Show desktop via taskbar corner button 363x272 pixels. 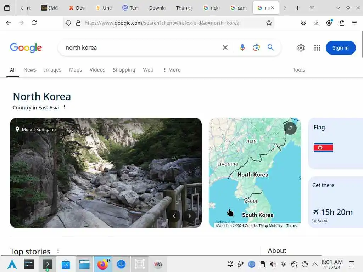[x=352, y=264]
